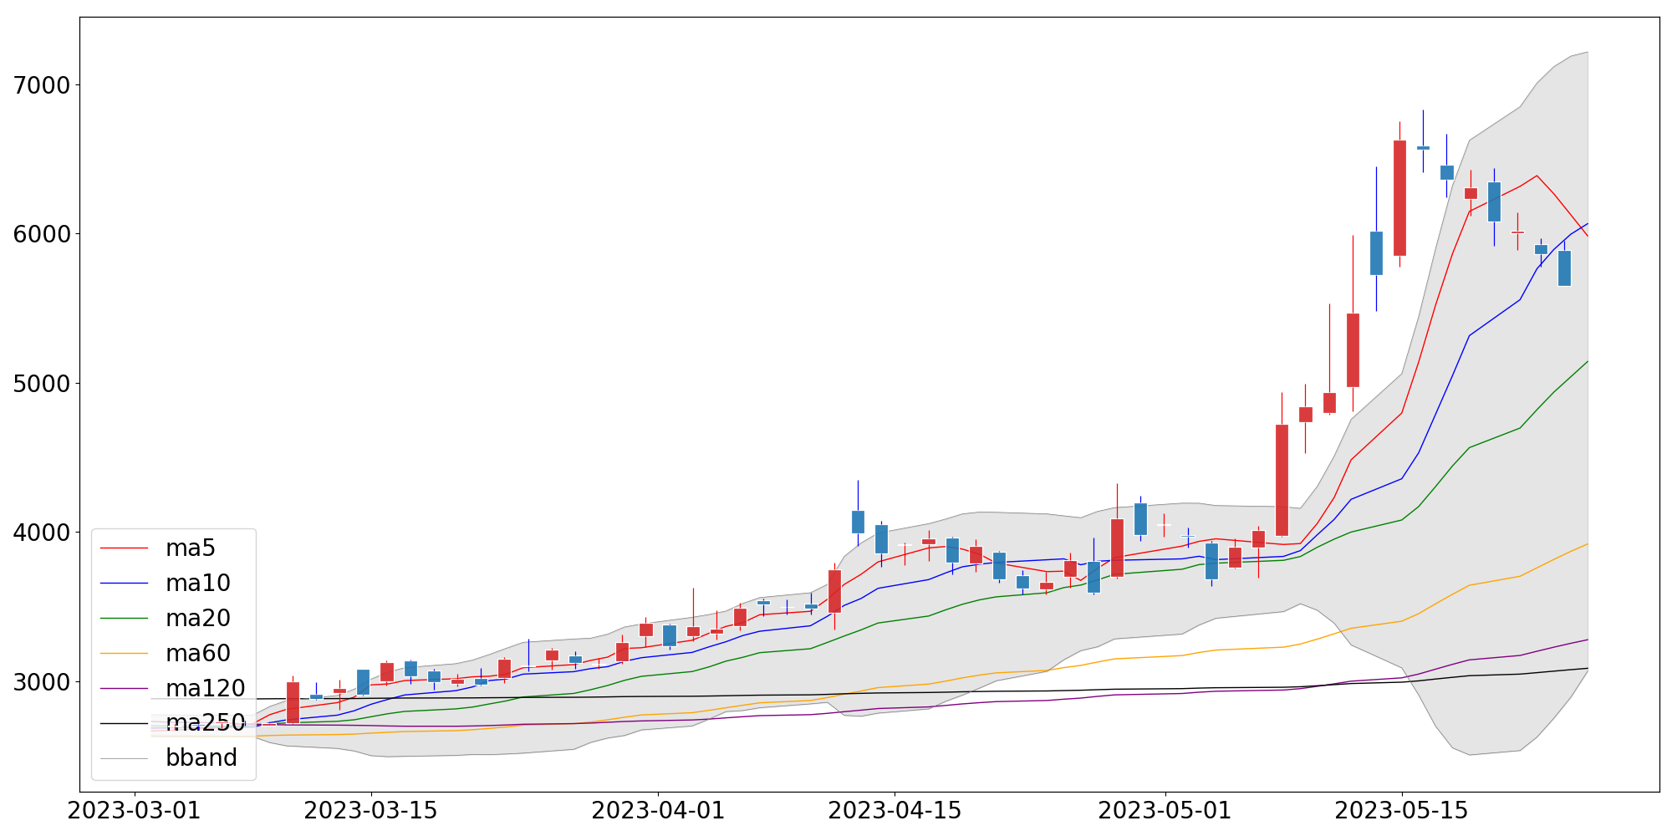
Task: Click the 2023-05-15 x-axis date label
Action: [x=1402, y=811]
